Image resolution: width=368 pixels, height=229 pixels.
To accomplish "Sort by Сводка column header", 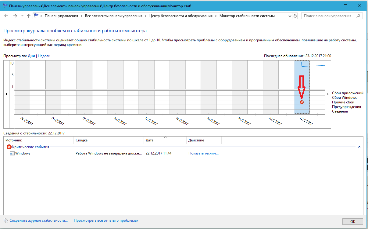I will [x=109, y=140].
